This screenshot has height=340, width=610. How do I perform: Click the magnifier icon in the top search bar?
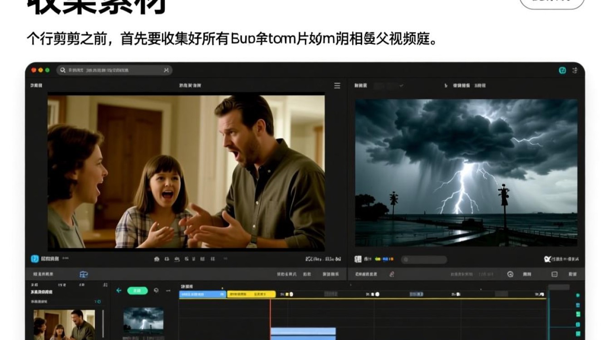pos(63,70)
